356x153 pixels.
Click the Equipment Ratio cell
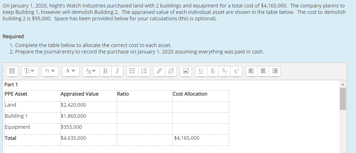click(x=144, y=129)
